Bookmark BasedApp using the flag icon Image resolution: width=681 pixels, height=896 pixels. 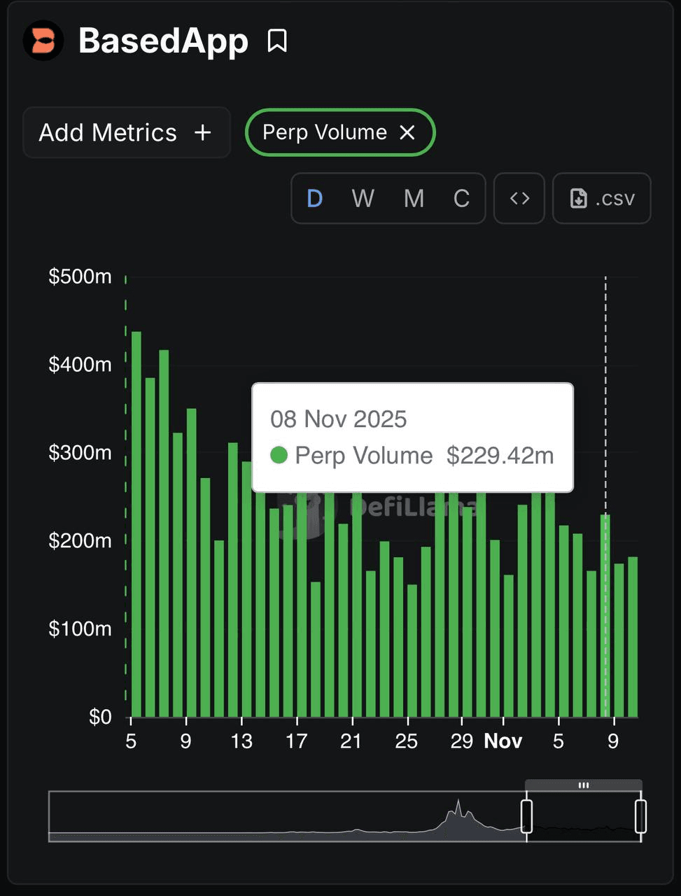tap(278, 41)
